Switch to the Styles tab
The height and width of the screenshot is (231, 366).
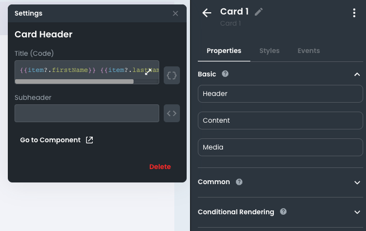(x=269, y=51)
